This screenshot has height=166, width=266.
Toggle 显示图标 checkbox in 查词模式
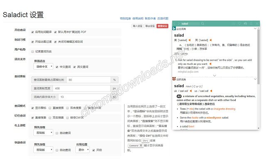point(32,108)
